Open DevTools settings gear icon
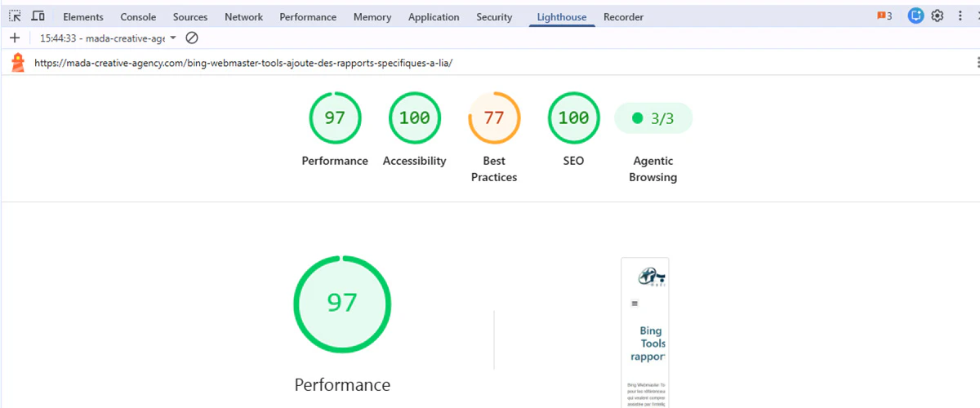980x408 pixels. [938, 16]
